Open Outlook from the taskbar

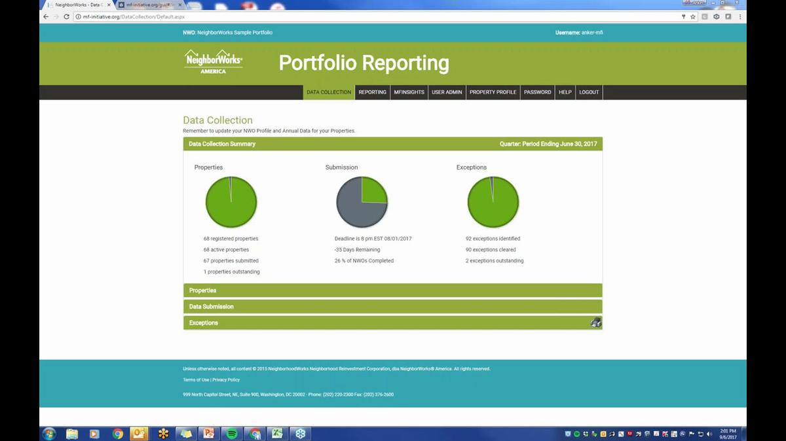pyautogui.click(x=140, y=433)
